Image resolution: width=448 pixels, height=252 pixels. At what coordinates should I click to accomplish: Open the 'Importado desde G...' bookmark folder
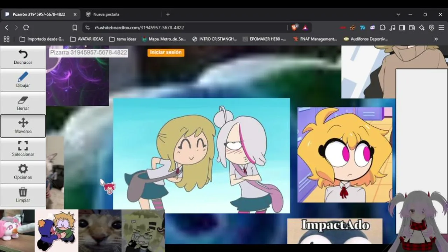(42, 39)
